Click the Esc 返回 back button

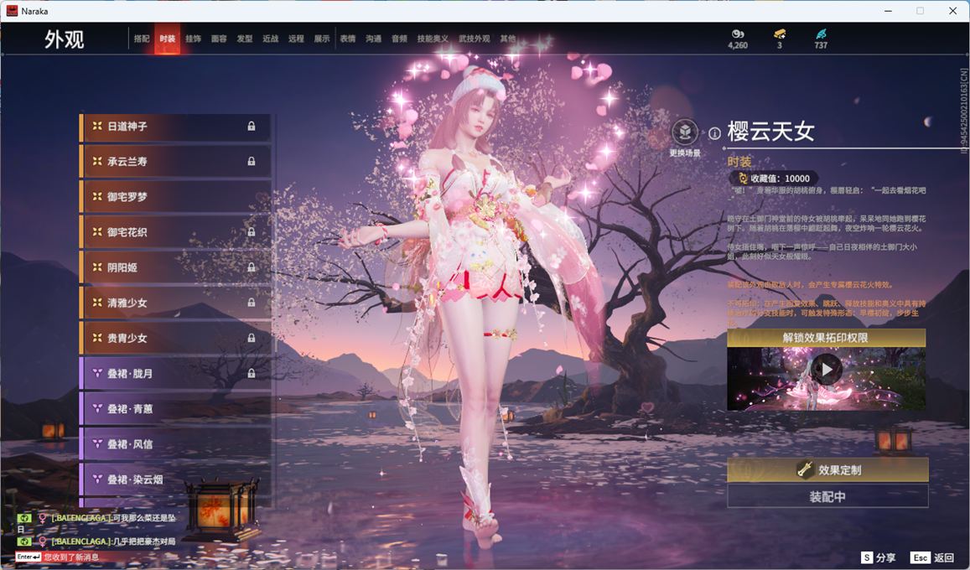click(x=932, y=557)
